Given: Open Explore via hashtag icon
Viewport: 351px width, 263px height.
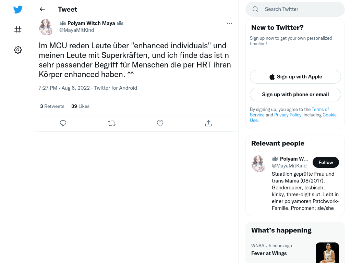Looking at the screenshot, I should (18, 30).
